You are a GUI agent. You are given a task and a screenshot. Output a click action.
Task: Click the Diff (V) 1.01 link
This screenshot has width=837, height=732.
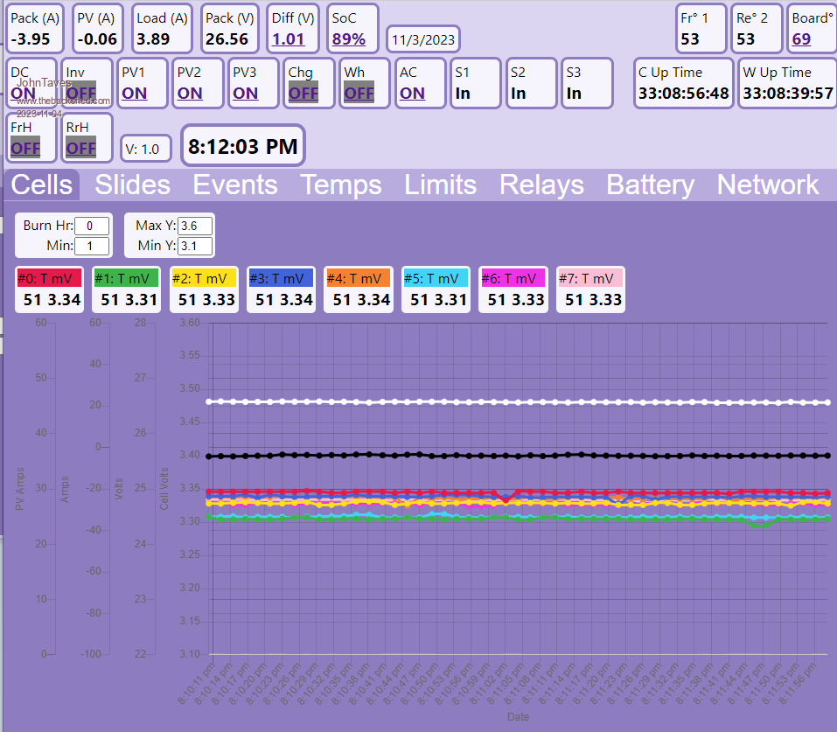[x=288, y=39]
